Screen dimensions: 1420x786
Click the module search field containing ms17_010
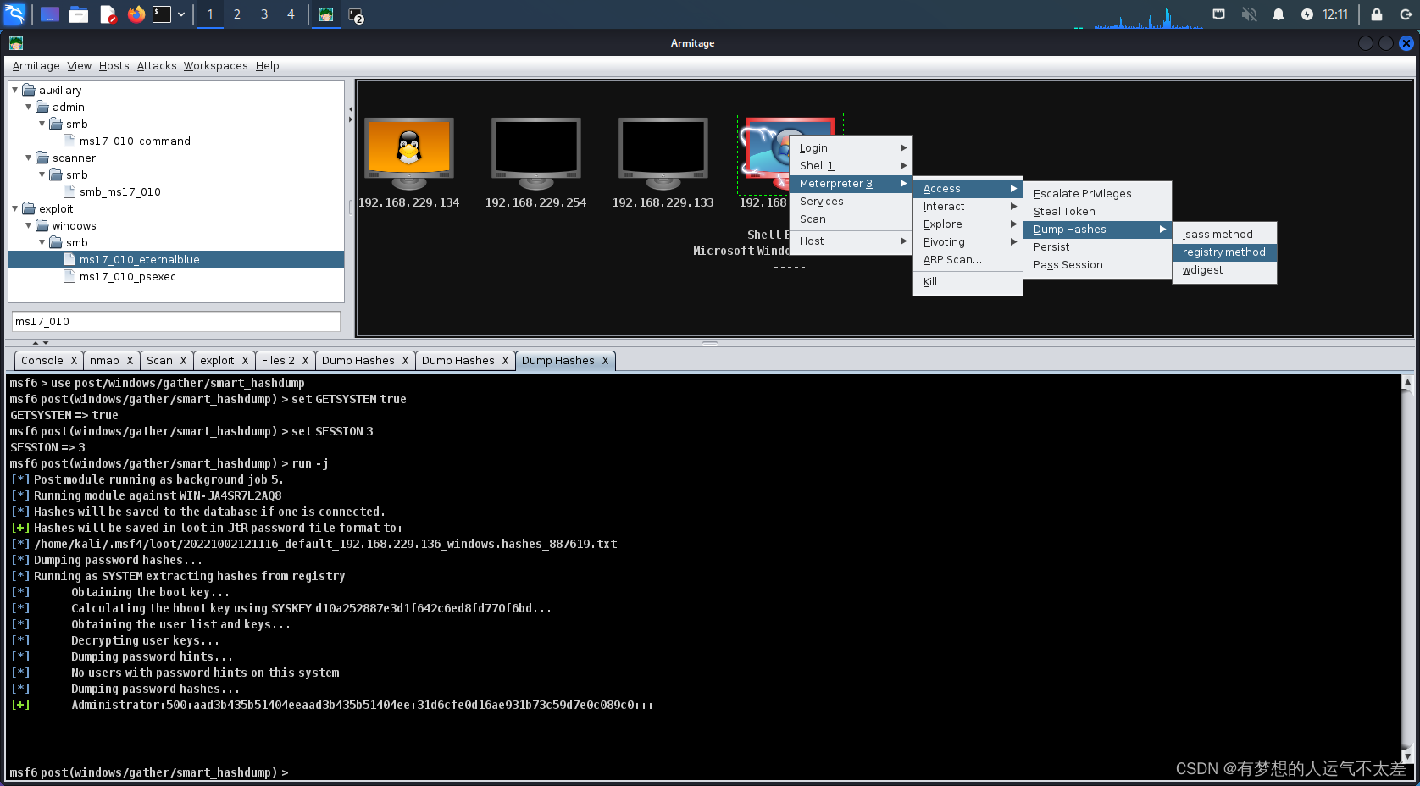pyautogui.click(x=176, y=322)
